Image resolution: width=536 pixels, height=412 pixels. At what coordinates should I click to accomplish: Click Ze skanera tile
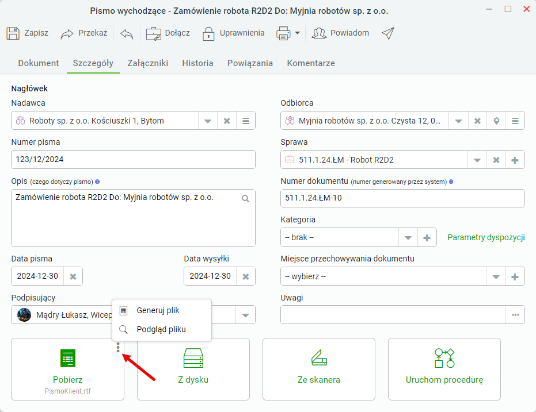pos(319,369)
